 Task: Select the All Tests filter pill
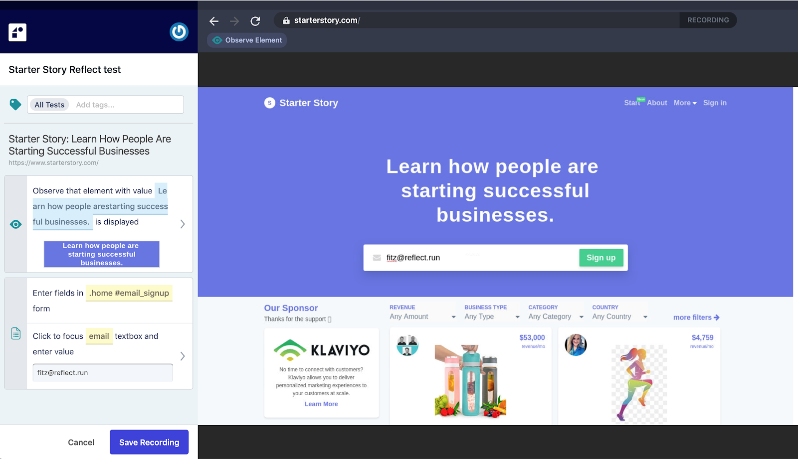48,104
